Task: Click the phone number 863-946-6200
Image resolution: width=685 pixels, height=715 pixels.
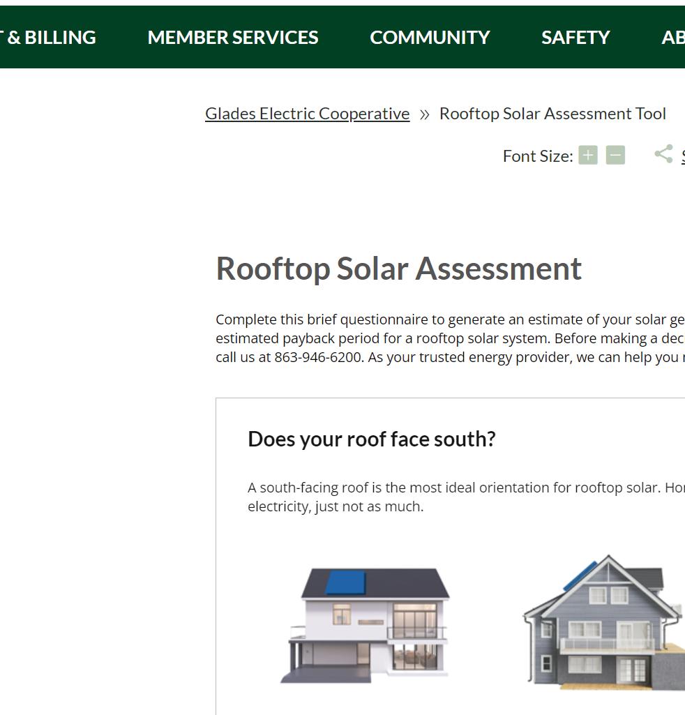Action: click(319, 357)
